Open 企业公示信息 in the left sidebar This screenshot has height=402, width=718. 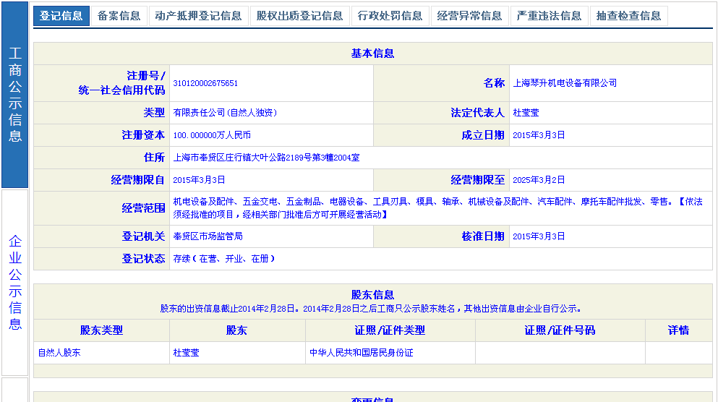[15, 282]
